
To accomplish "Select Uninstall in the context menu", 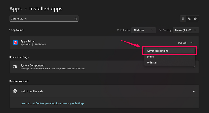I will click(152, 63).
